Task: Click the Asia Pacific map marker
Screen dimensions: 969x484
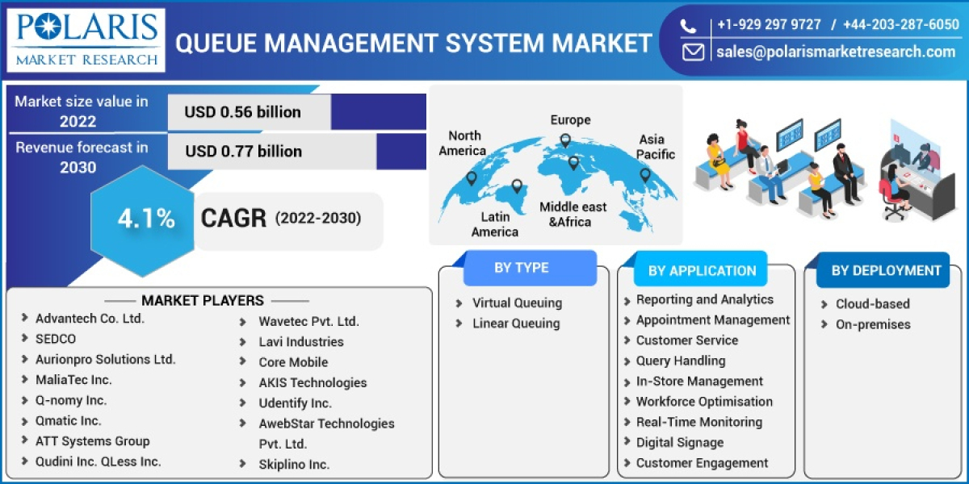Action: click(644, 174)
